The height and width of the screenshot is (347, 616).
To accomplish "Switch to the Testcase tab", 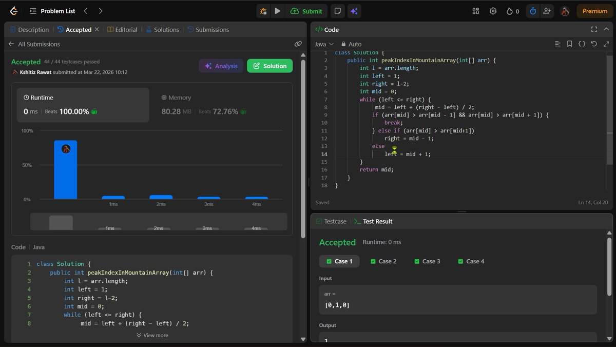I will click(x=331, y=221).
